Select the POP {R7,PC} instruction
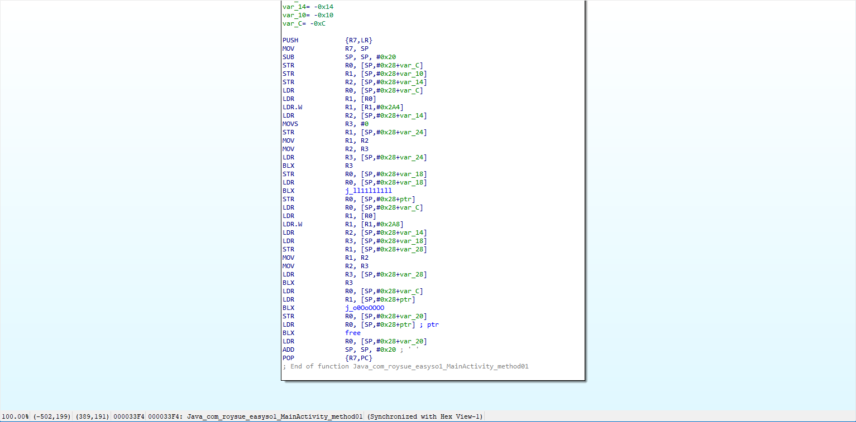 tap(327, 358)
